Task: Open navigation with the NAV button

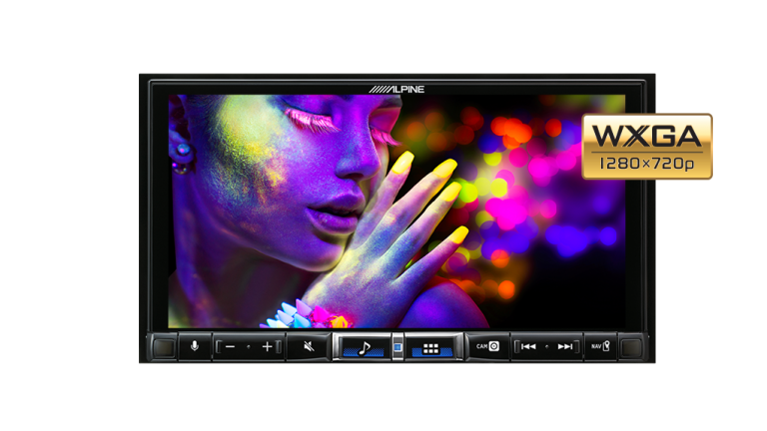Action: pyautogui.click(x=599, y=347)
